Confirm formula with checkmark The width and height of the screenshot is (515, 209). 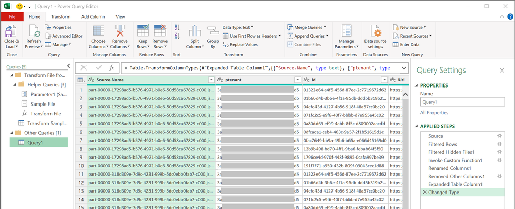tap(99, 68)
